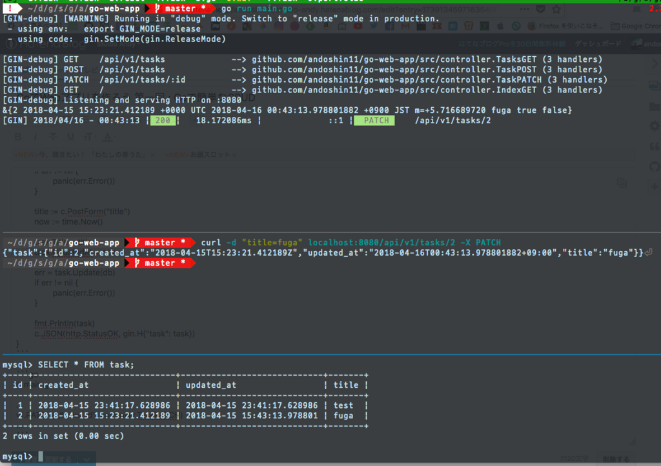Click the 'true false}' struct output text
The height and width of the screenshot is (466, 661).
coord(544,110)
